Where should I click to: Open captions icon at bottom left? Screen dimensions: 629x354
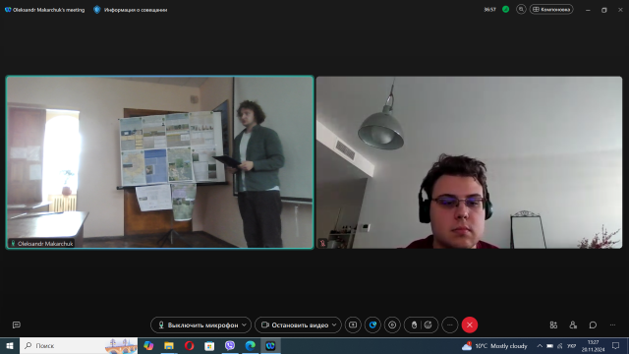pos(17,325)
